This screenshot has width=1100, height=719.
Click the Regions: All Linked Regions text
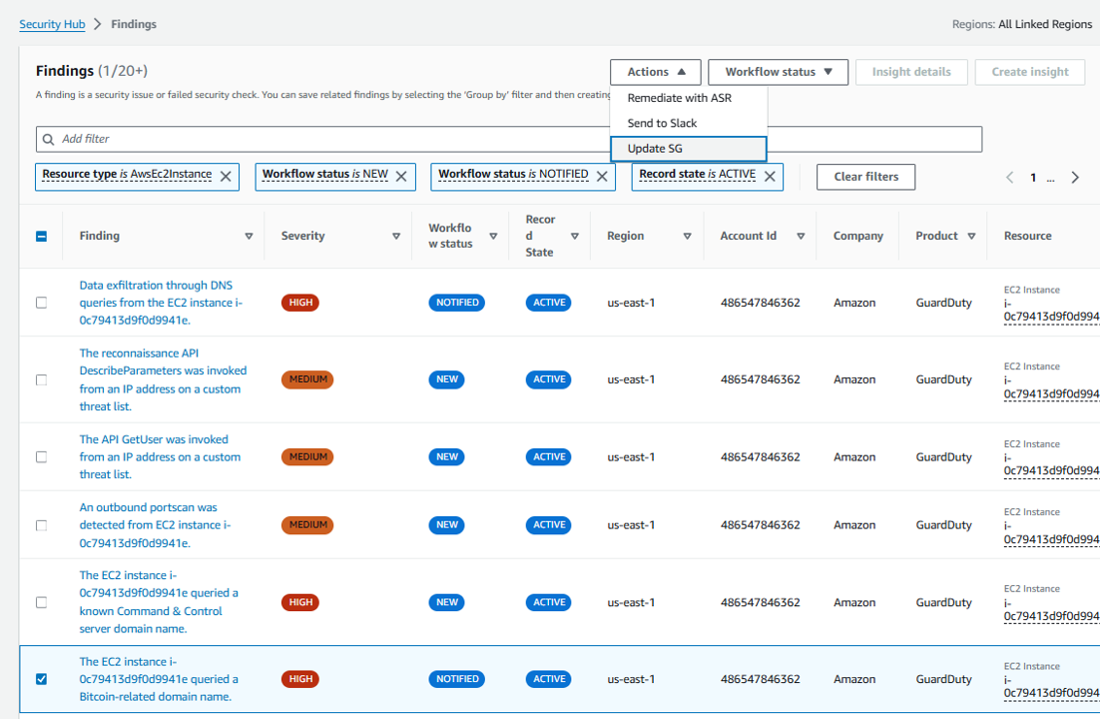1021,24
